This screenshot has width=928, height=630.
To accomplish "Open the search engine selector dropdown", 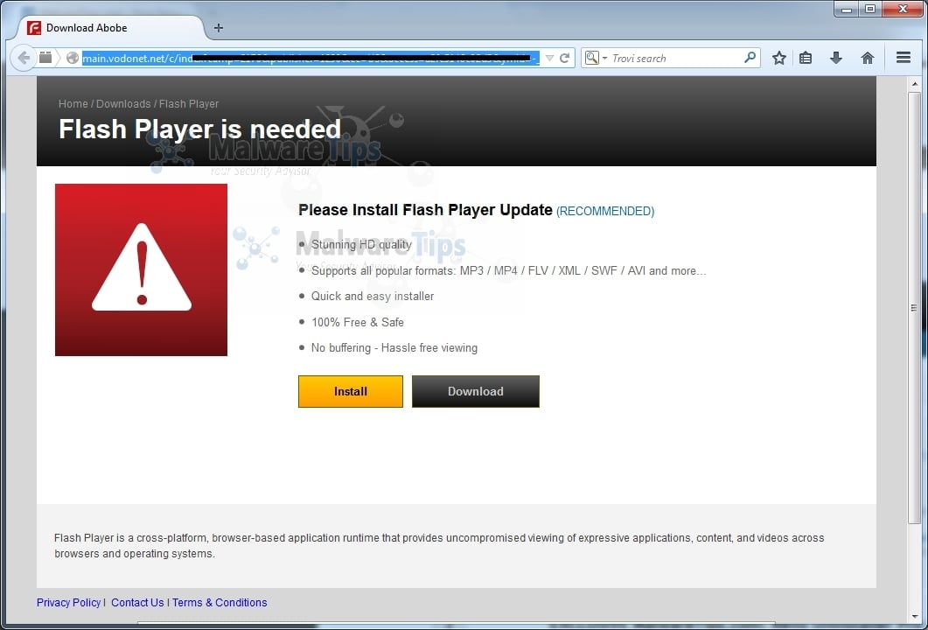I will [x=596, y=58].
